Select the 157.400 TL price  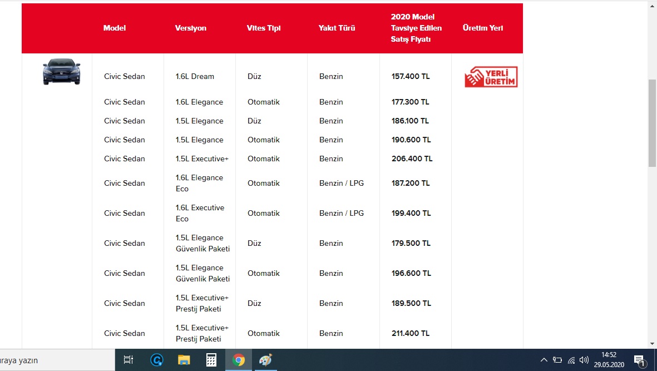[411, 77]
